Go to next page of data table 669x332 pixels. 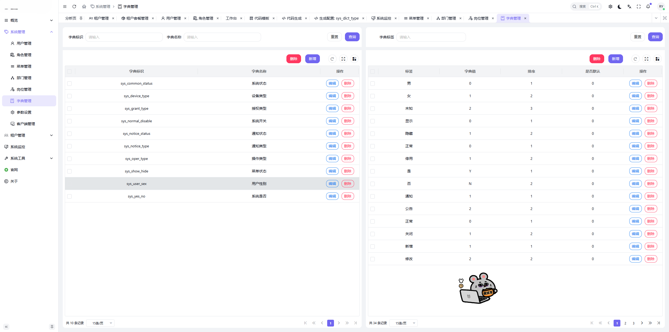pos(642,323)
